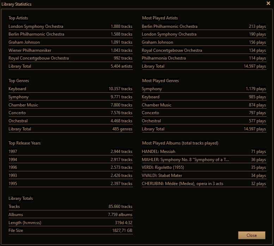The image size is (274, 246).
Task: Click the 1827,71 GB value
Action: (x=122, y=230)
